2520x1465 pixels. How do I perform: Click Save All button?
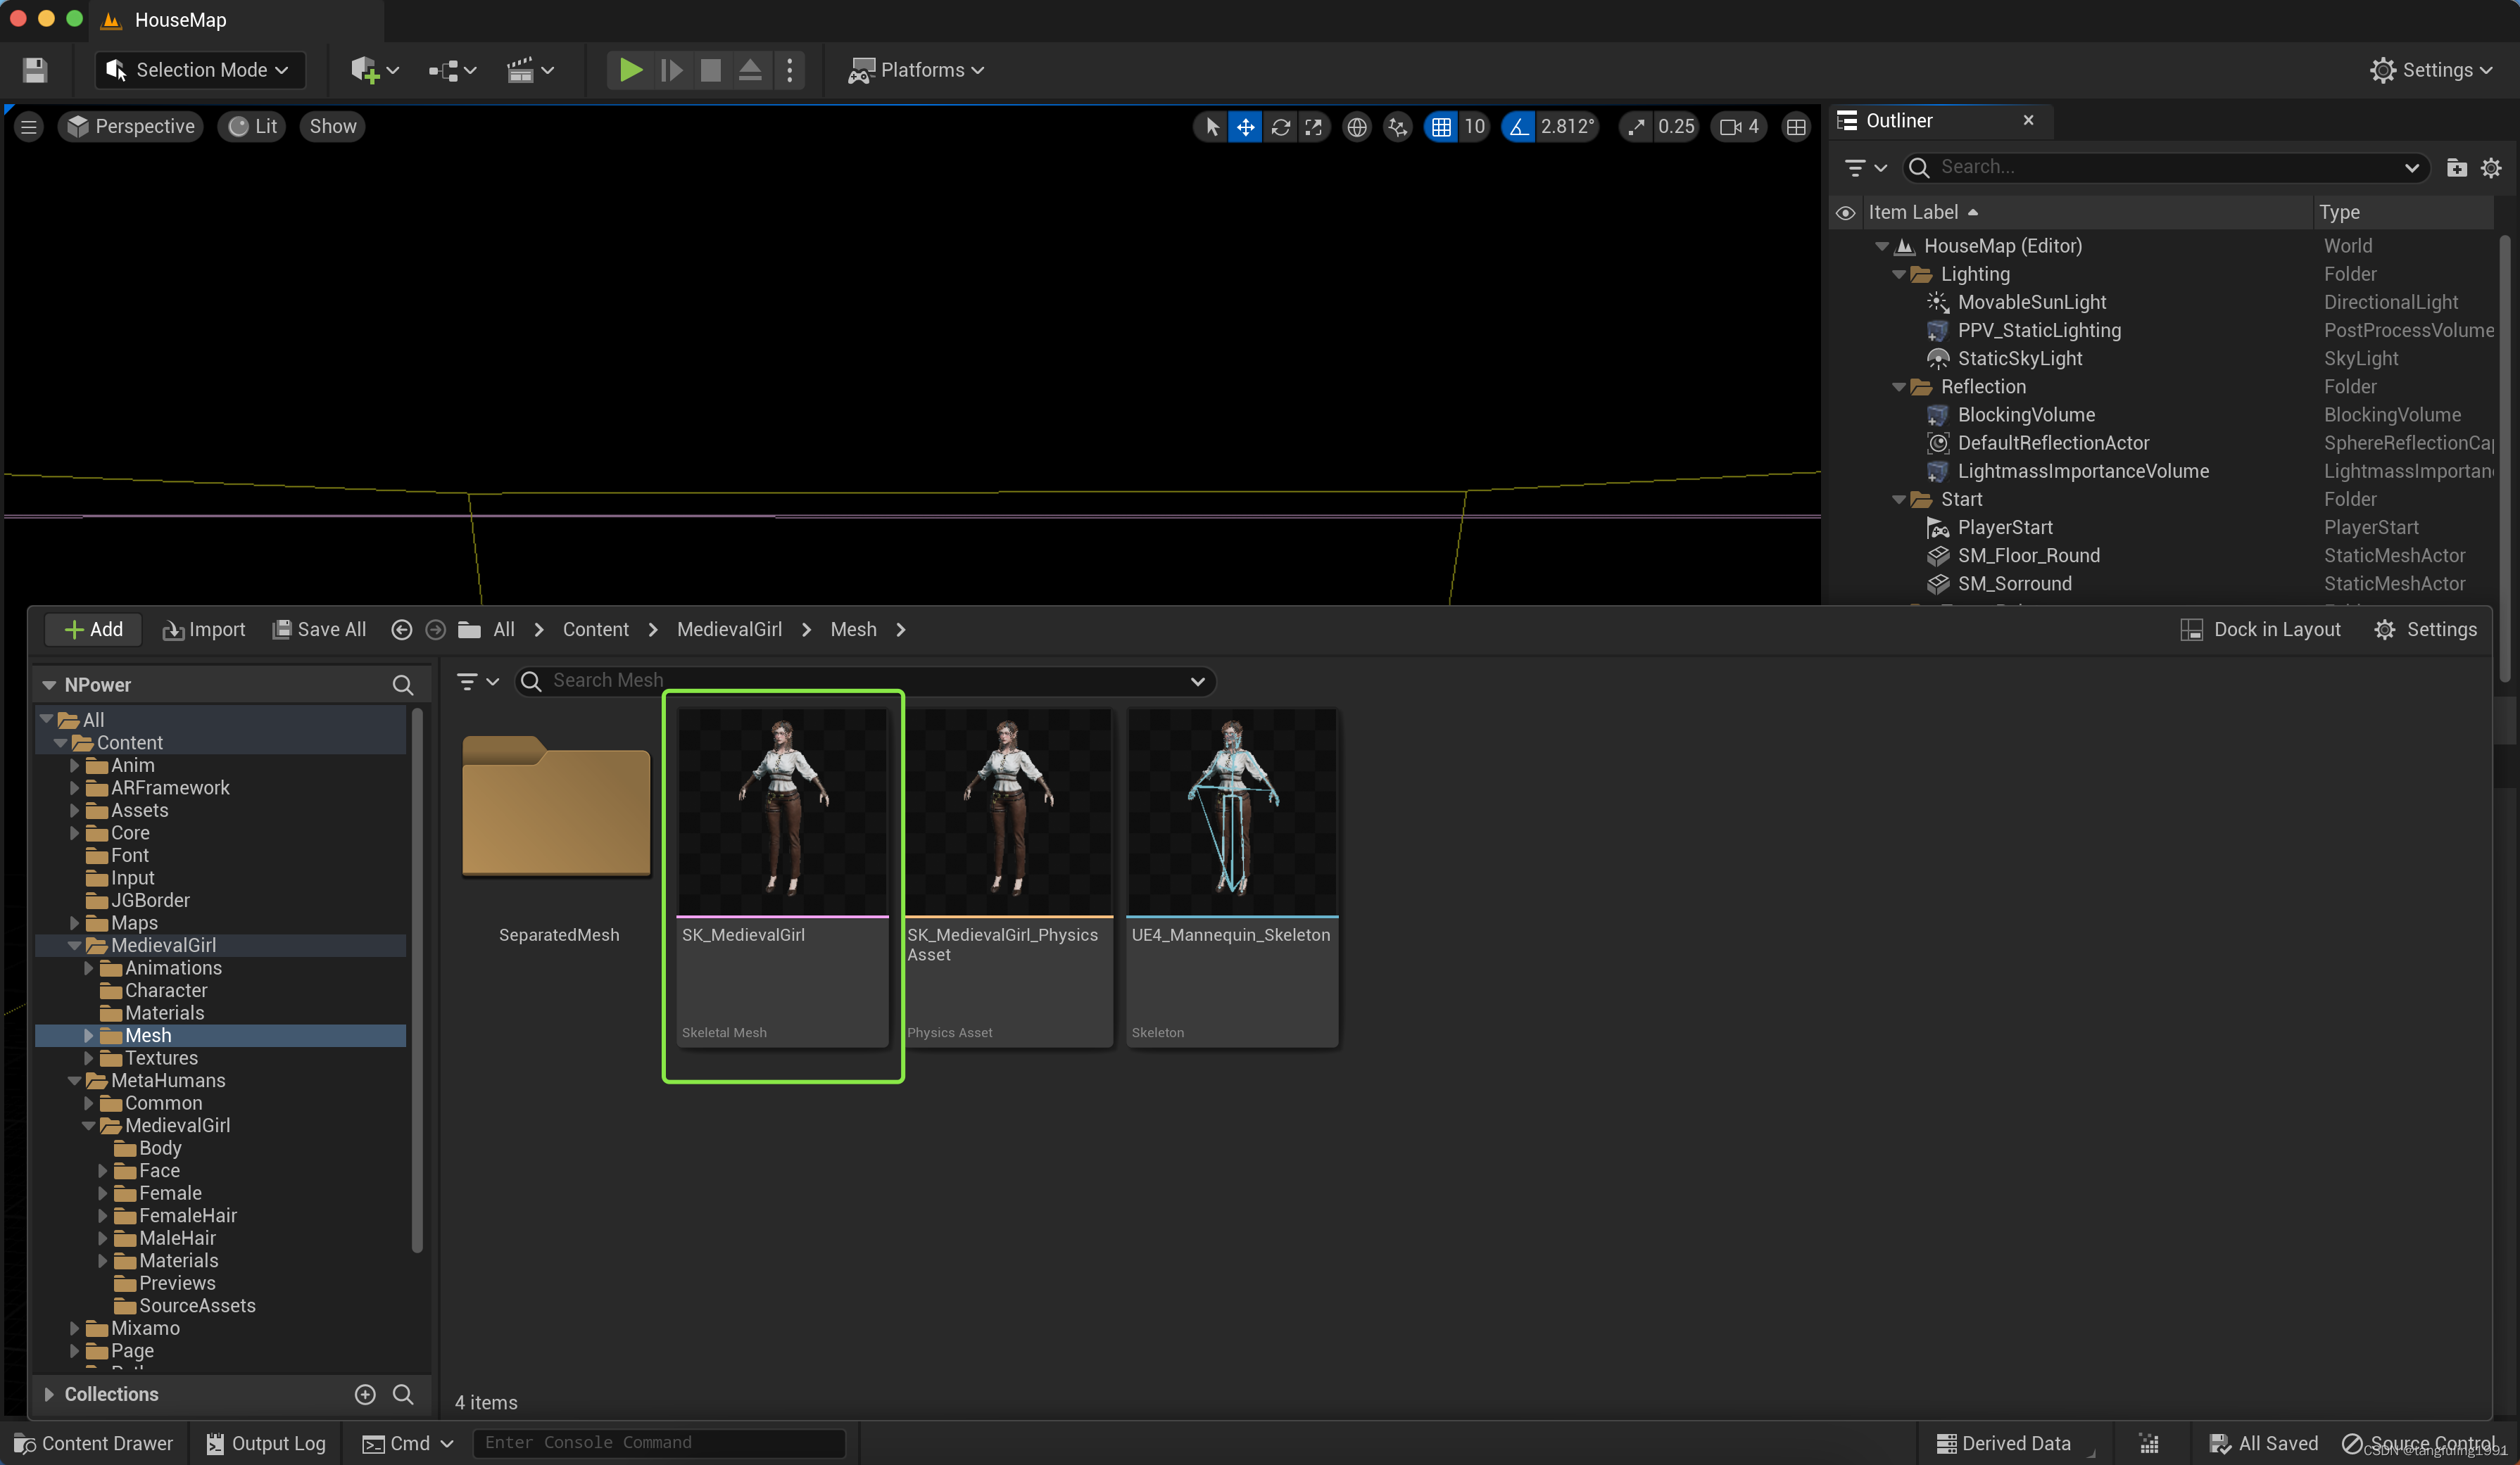pos(319,630)
